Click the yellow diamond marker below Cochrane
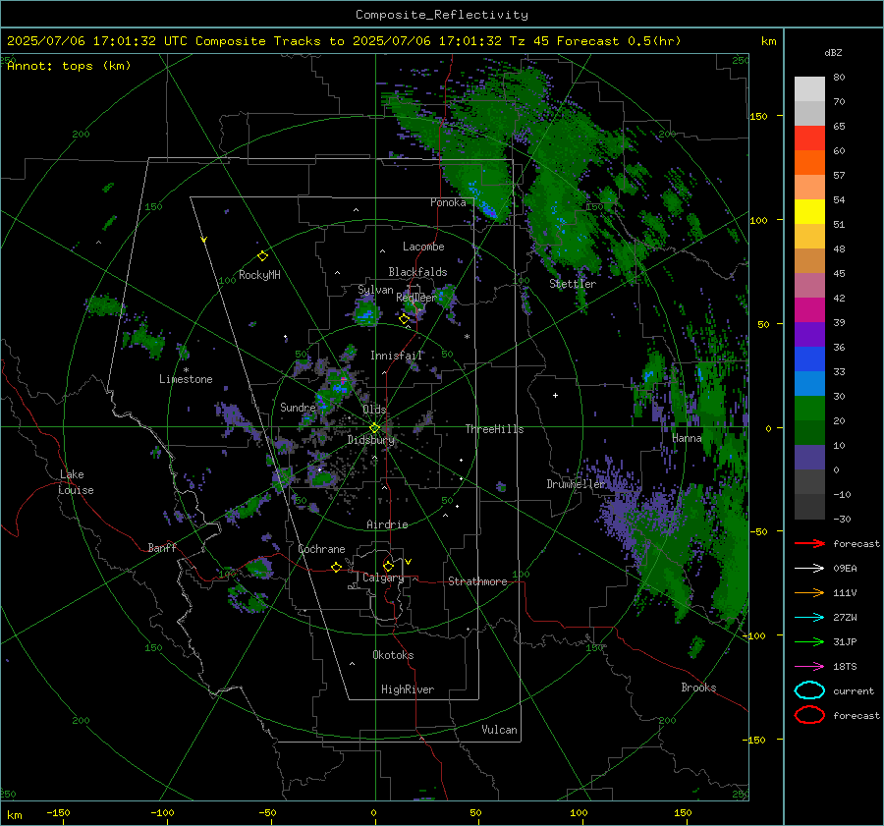The width and height of the screenshot is (884, 826). 336,567
